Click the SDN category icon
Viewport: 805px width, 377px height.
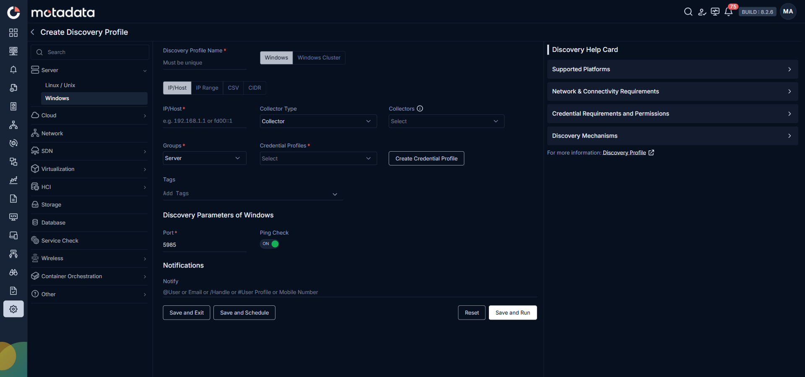pos(35,151)
